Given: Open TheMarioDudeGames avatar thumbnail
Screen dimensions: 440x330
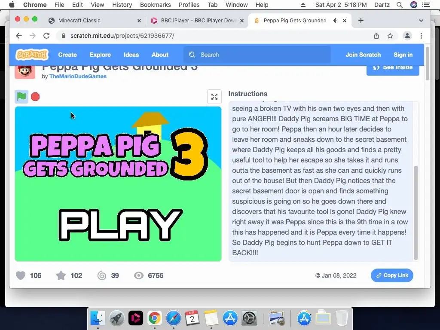Looking at the screenshot, I should (x=25, y=72).
